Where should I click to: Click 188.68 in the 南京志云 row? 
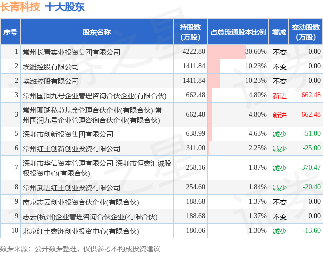click(195, 201)
